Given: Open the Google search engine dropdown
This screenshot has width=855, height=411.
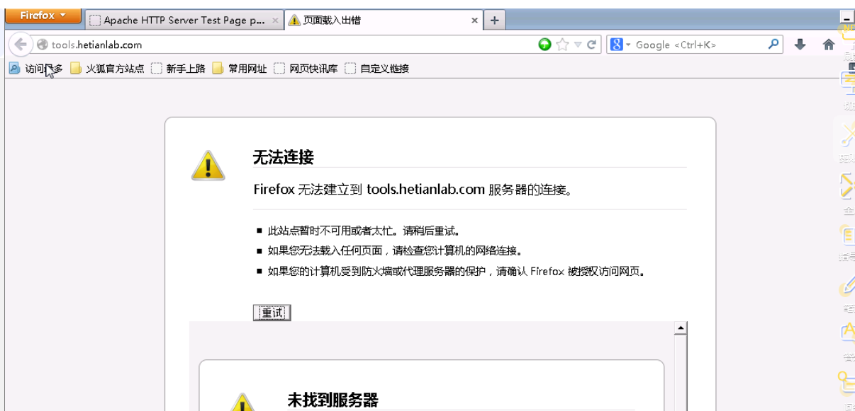Looking at the screenshot, I should [x=620, y=45].
